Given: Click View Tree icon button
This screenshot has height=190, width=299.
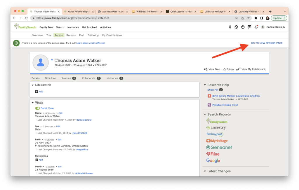Looking at the screenshot, I should pos(212,69).
